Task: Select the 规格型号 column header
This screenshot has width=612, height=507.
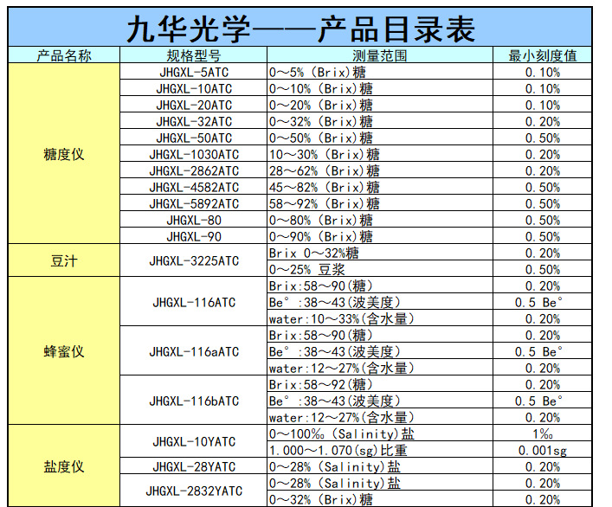Action: click(x=194, y=55)
